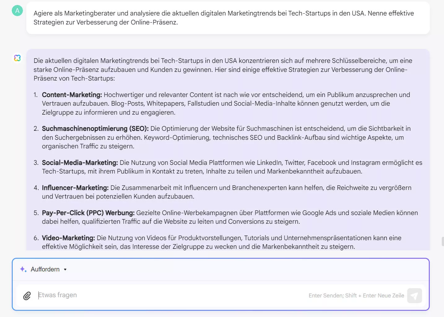Click the bold Content-Marketing heading
The height and width of the screenshot is (317, 444).
pos(72,95)
